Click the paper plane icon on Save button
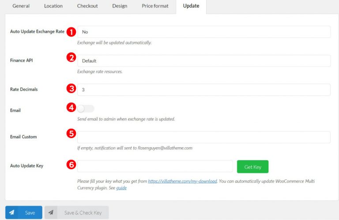Viewport: 339px width, 220px height. pyautogui.click(x=12, y=213)
